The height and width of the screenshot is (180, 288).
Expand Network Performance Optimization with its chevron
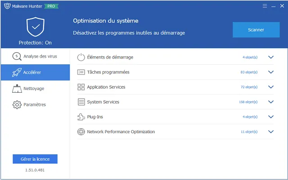[271, 132]
